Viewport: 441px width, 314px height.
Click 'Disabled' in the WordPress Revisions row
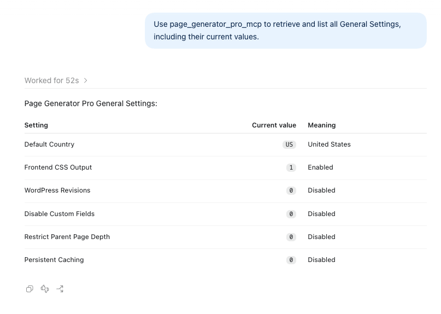321,190
